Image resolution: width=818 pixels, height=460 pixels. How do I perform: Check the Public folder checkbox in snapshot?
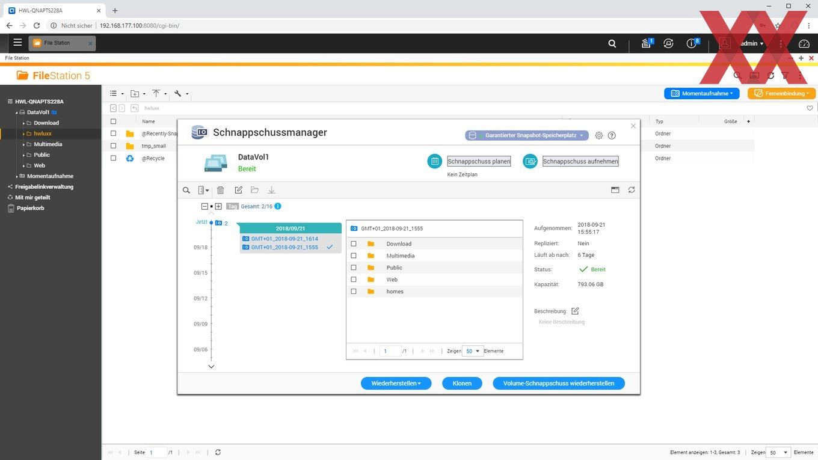(x=354, y=268)
